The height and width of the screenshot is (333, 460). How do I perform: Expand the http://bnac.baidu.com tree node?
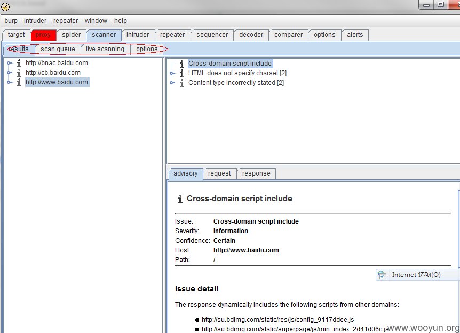pos(10,63)
